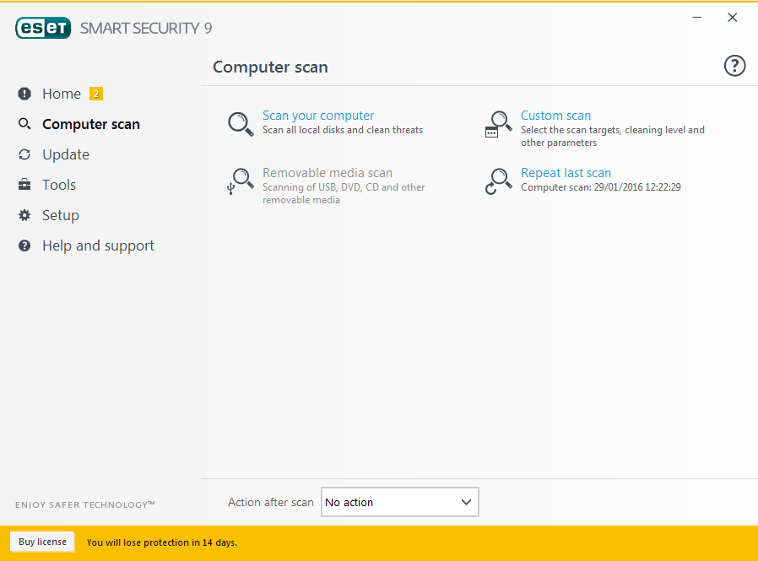This screenshot has width=758, height=561.
Task: Click 'SMART SECURITY 9' title text
Action: tap(146, 29)
